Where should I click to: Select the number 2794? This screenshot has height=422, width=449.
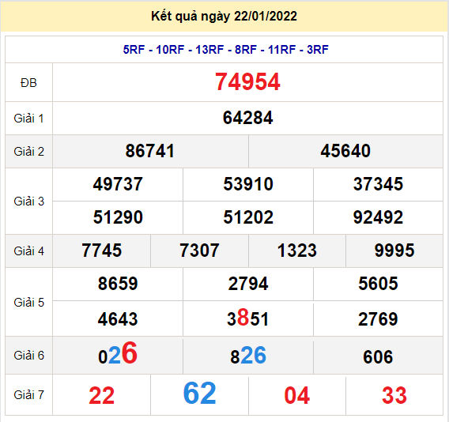(x=248, y=284)
